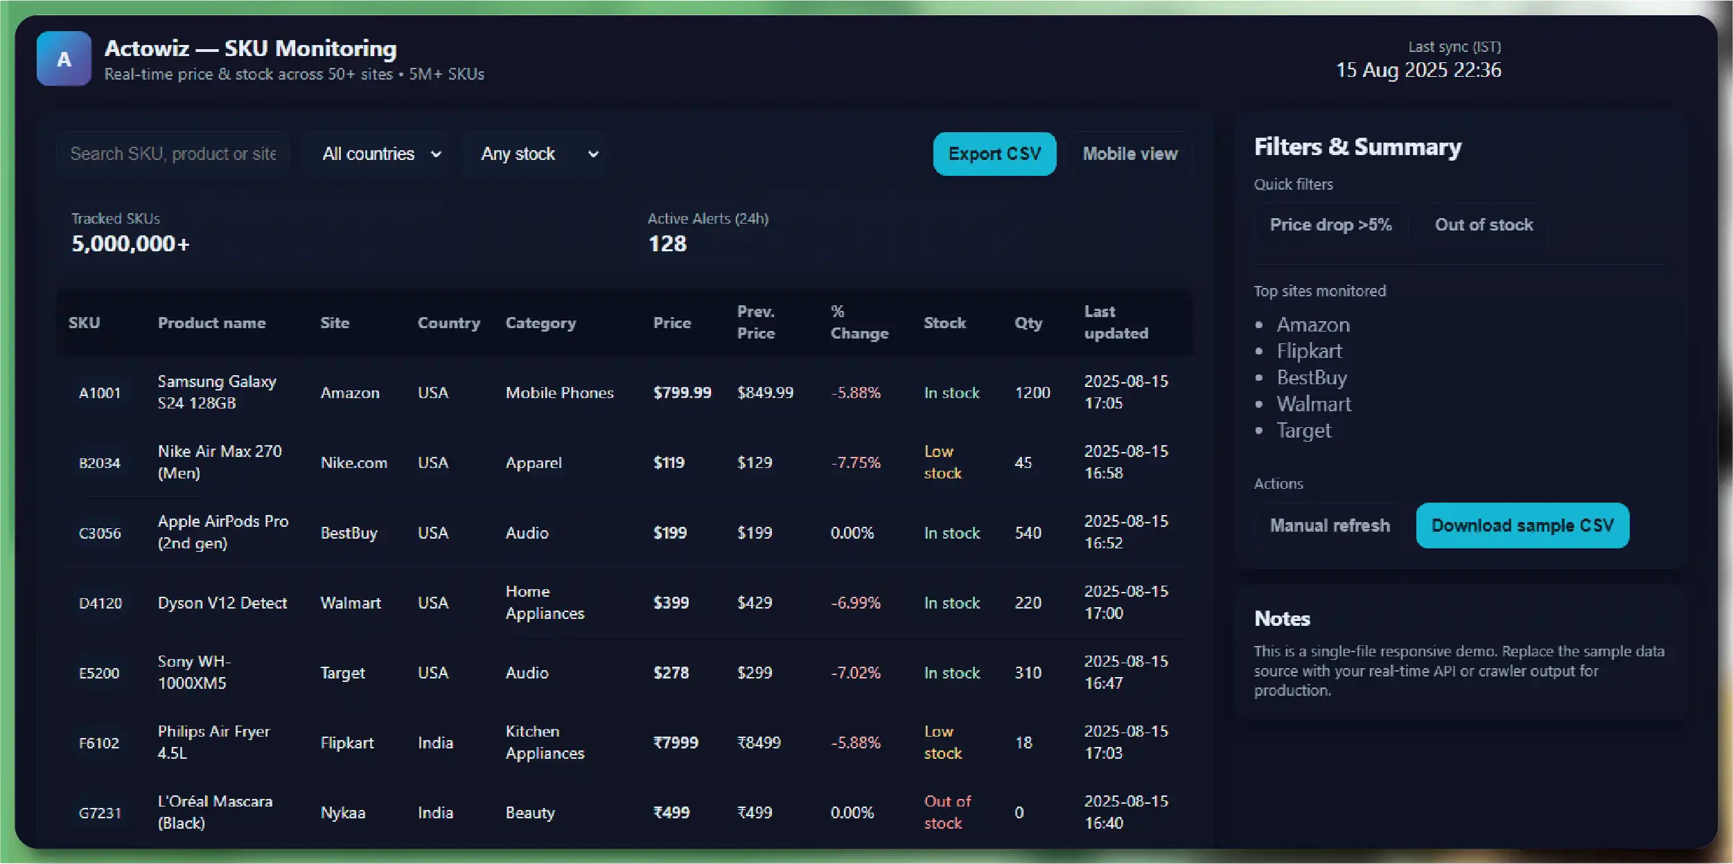Viewport: 1733px width, 864px height.
Task: Select the A1001 SKU badge
Action: (x=100, y=393)
